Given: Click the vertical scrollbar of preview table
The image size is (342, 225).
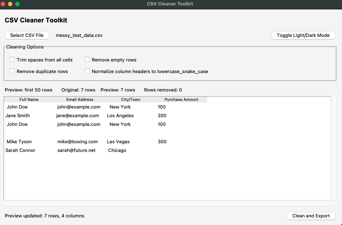Looking at the screenshot, I should pos(334,148).
